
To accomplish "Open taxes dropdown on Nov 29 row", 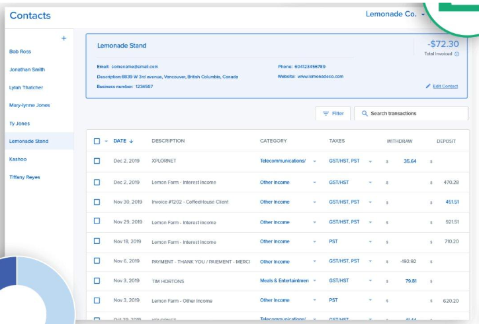I will coord(370,222).
